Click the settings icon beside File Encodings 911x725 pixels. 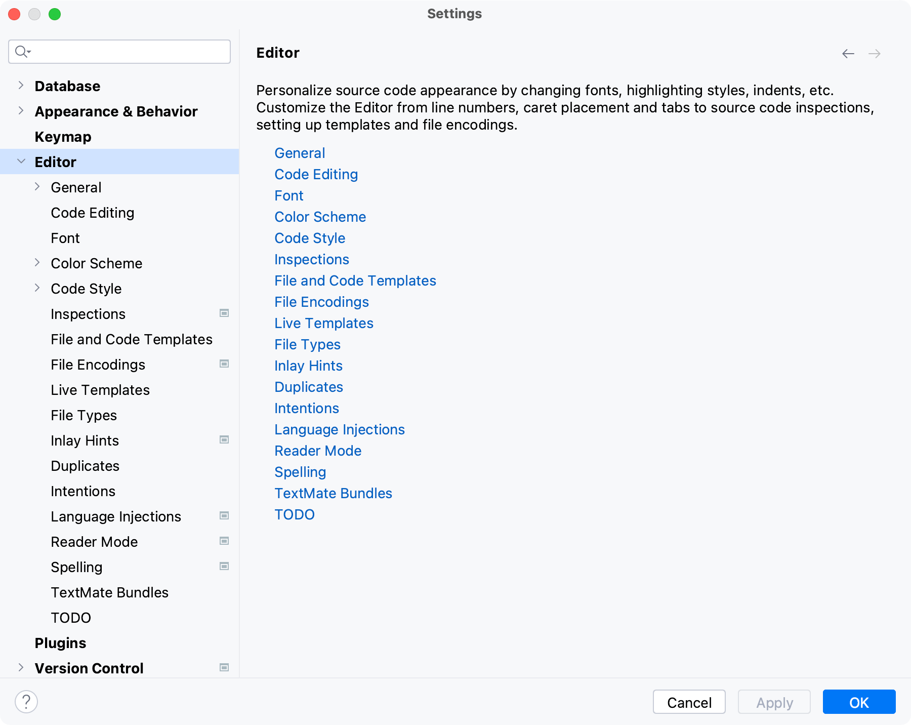pos(223,364)
